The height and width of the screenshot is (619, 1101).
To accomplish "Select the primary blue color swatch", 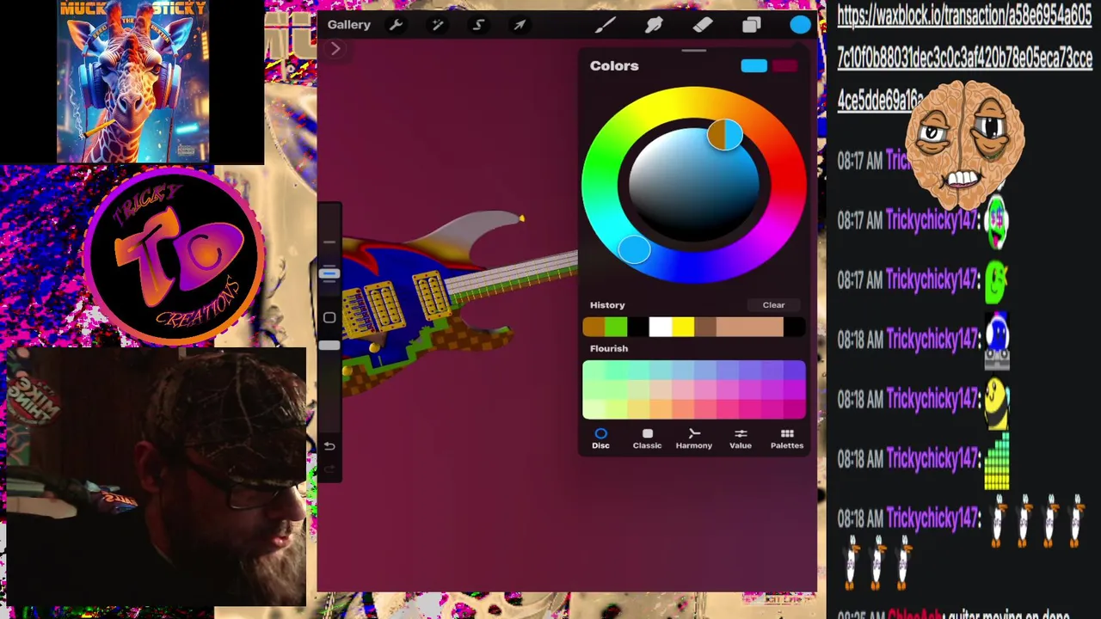I will click(x=753, y=66).
